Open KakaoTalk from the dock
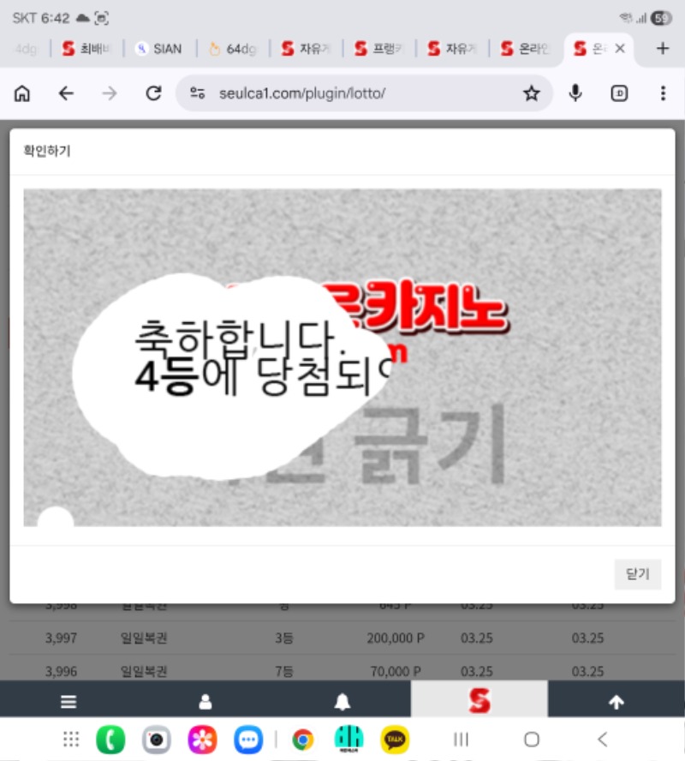This screenshot has height=761, width=685. 395,739
